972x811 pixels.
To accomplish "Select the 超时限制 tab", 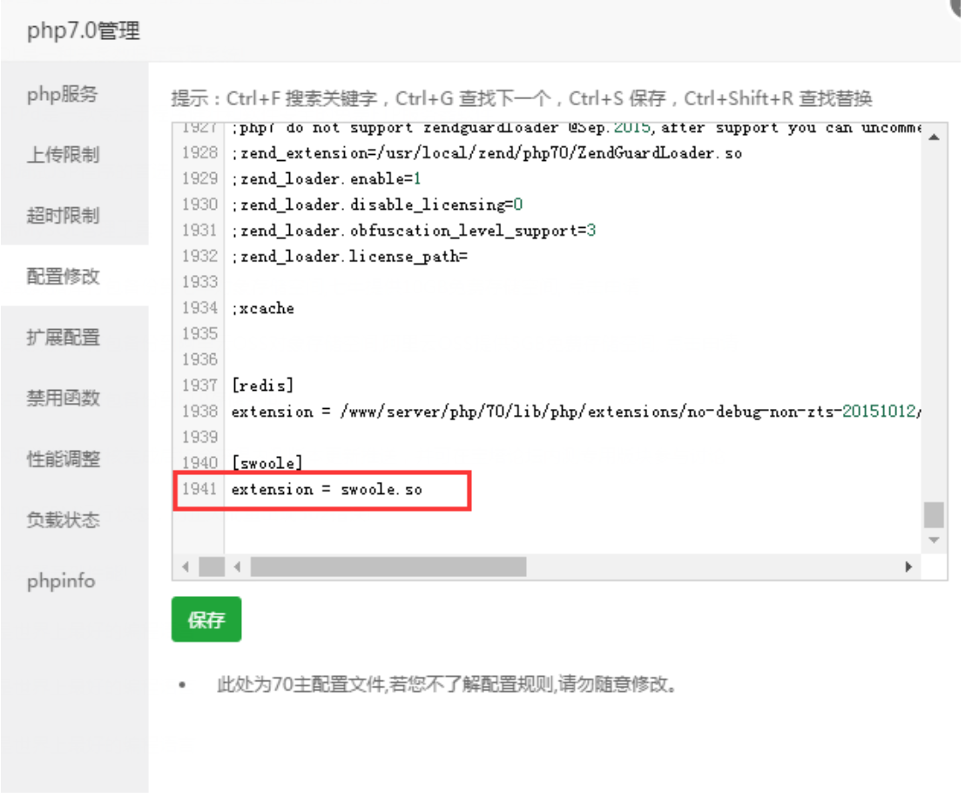I will [62, 216].
